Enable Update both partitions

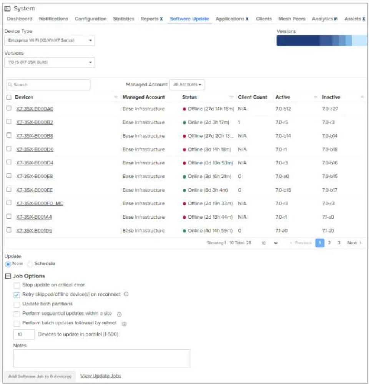coord(17,304)
